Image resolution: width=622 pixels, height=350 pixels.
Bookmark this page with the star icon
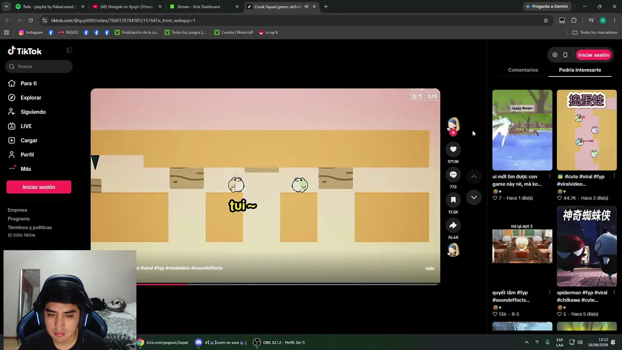(x=546, y=20)
